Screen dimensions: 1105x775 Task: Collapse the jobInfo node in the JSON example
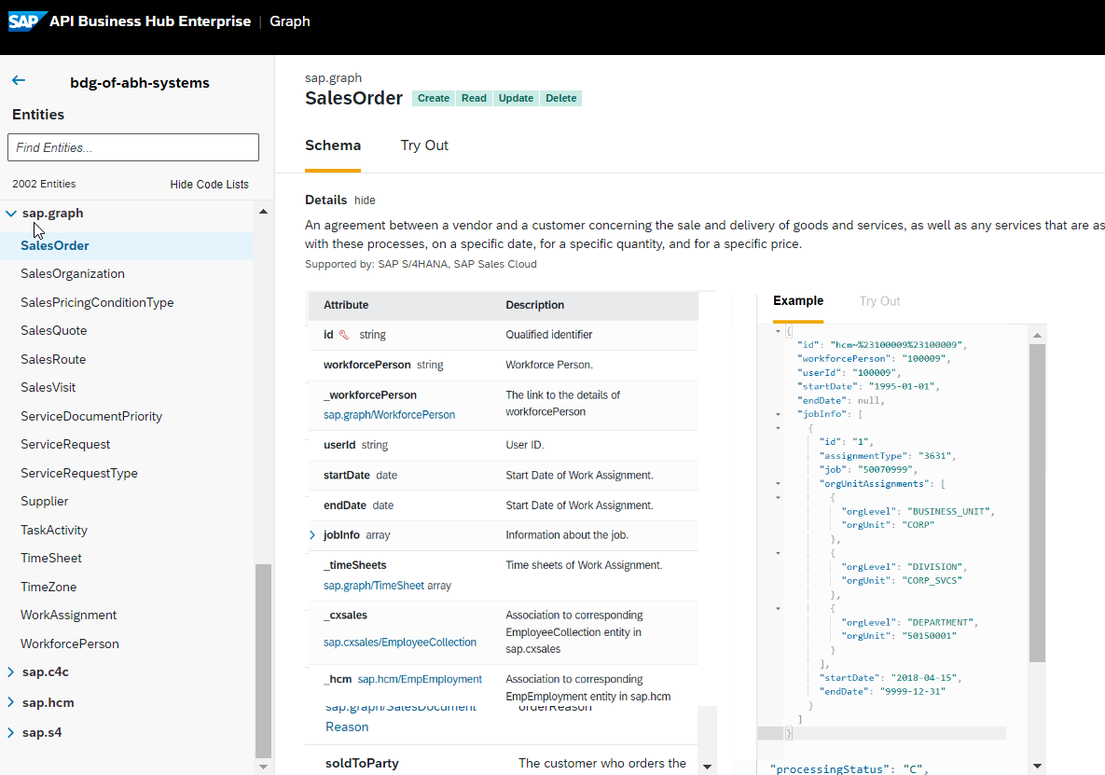coord(778,414)
